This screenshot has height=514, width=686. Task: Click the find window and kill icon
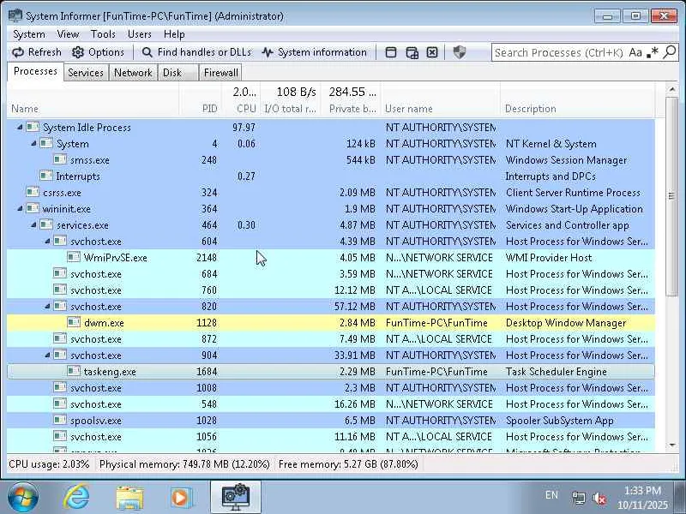click(432, 52)
